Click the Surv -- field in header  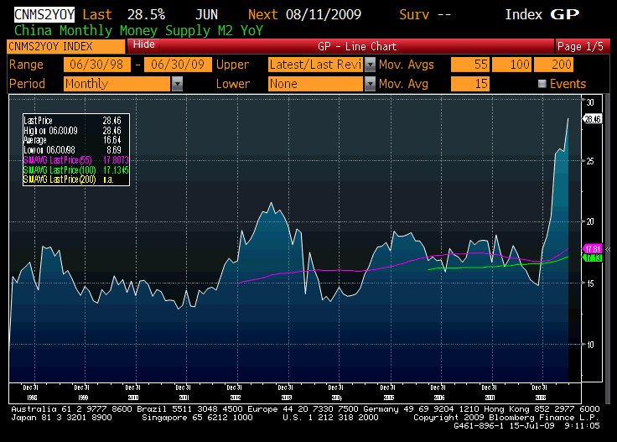tap(425, 14)
